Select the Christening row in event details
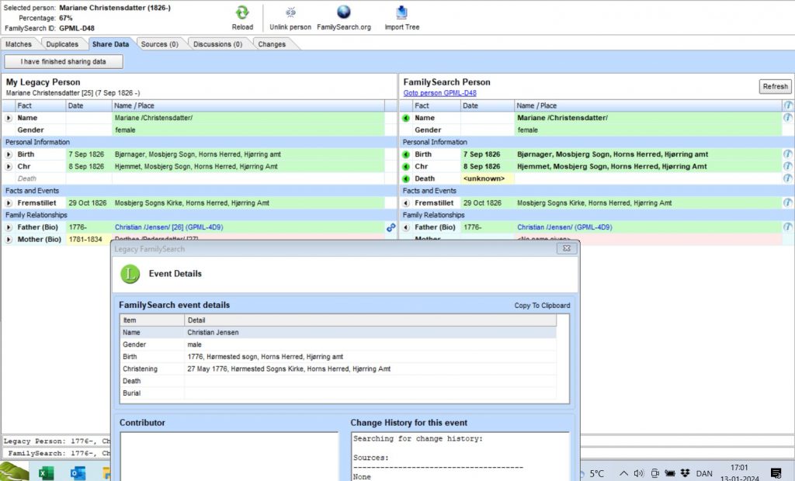795x481 pixels. (x=338, y=369)
